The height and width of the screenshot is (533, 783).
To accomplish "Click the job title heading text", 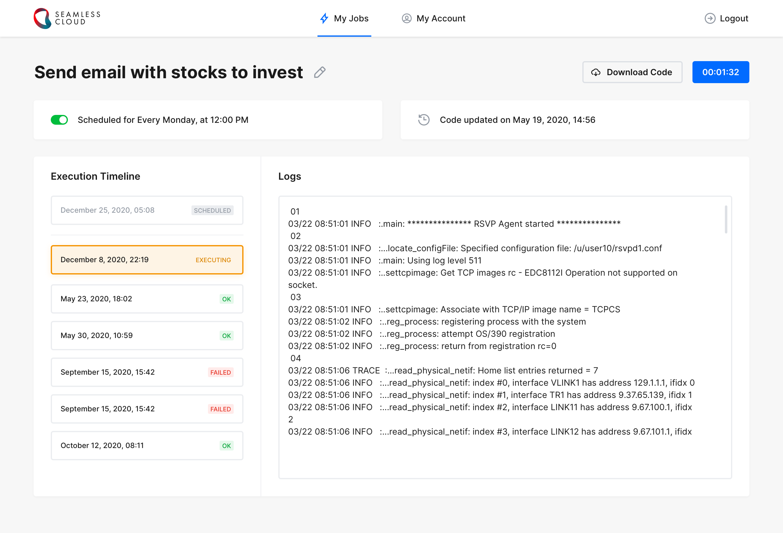I will point(169,72).
